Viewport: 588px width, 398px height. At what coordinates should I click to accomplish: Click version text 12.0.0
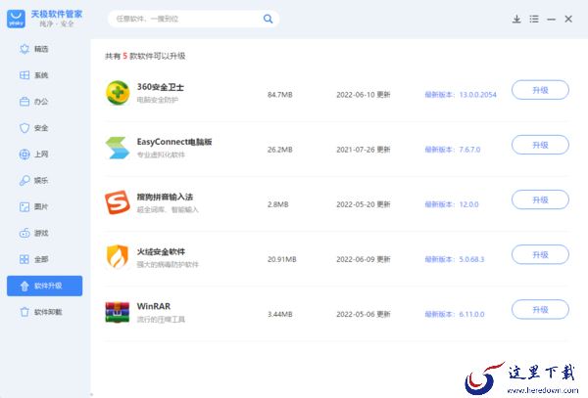[x=468, y=204]
